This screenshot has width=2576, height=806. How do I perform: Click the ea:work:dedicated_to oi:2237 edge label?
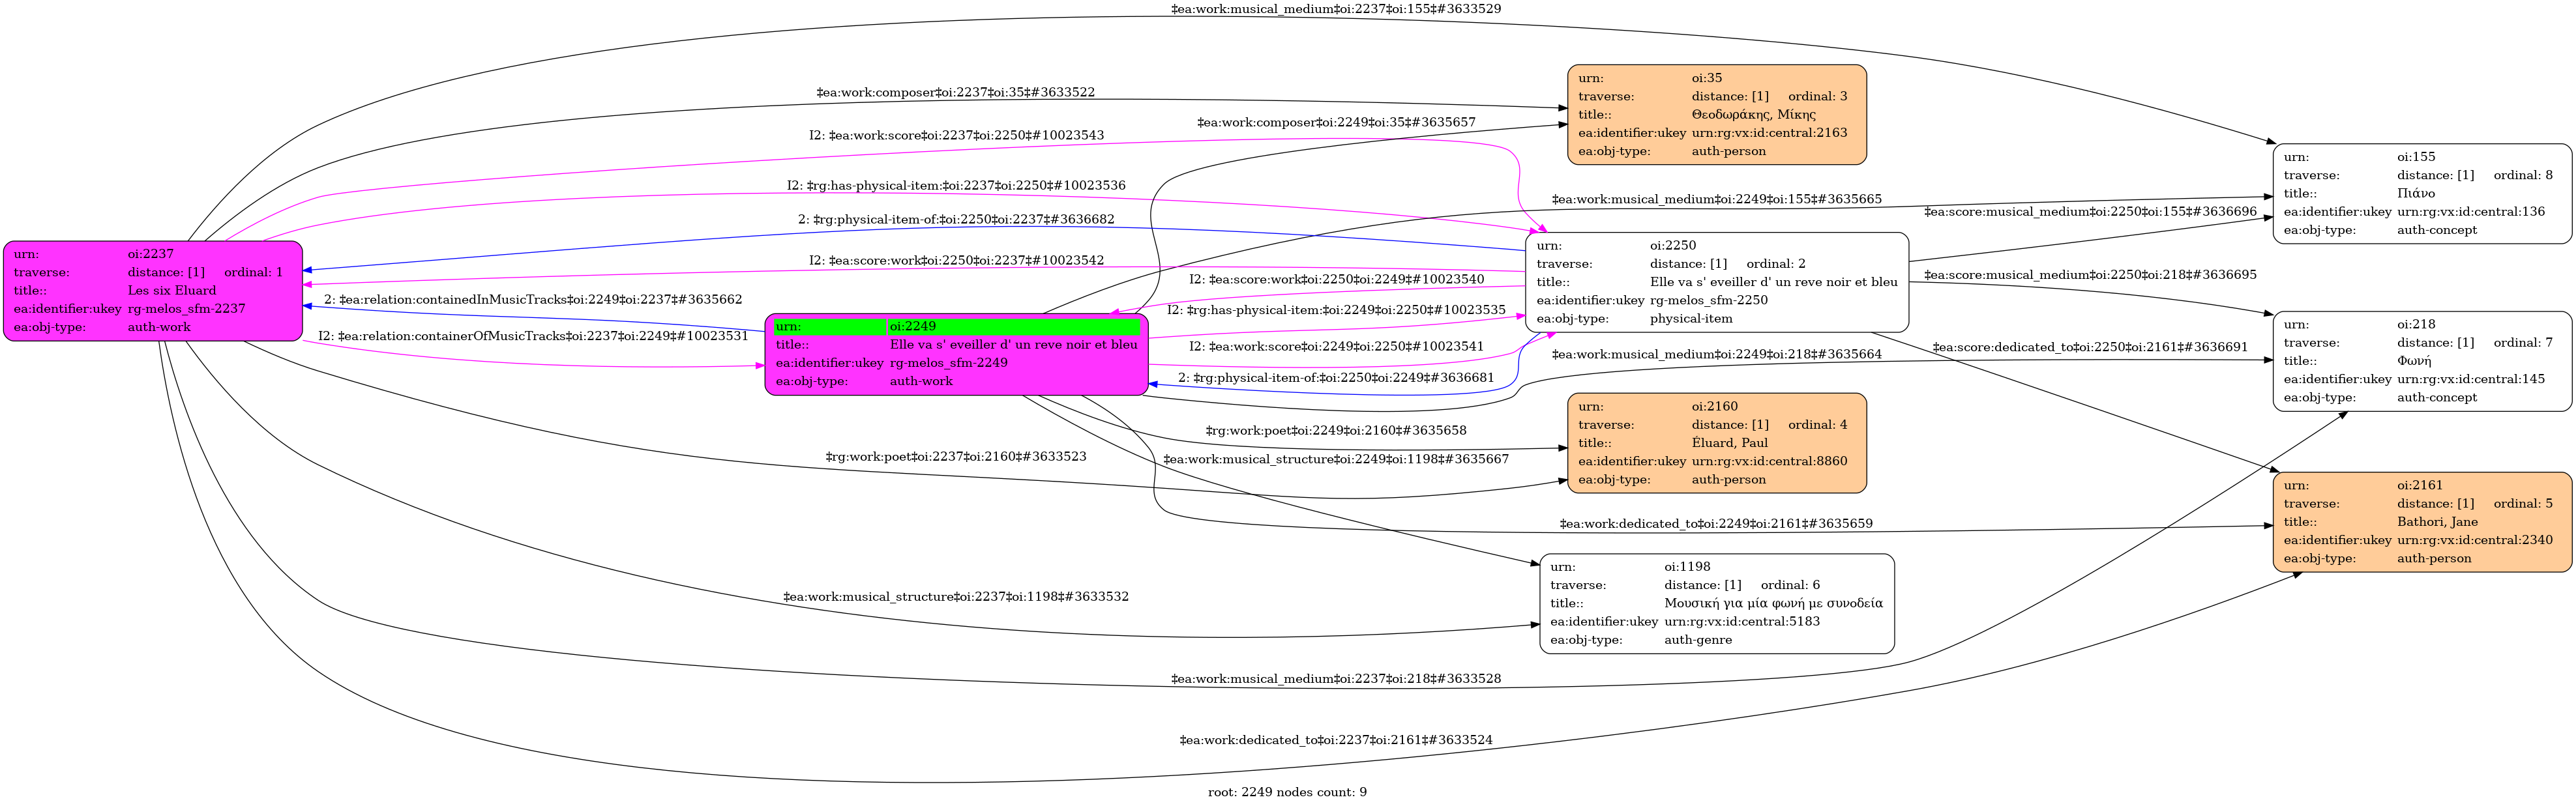click(1335, 740)
